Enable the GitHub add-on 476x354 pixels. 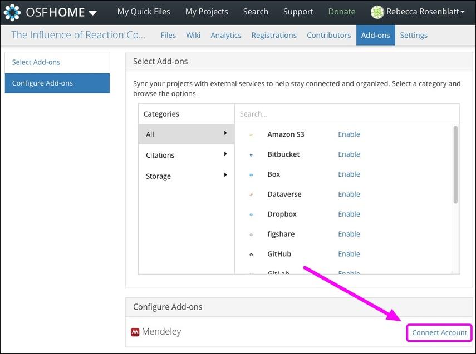click(x=349, y=253)
